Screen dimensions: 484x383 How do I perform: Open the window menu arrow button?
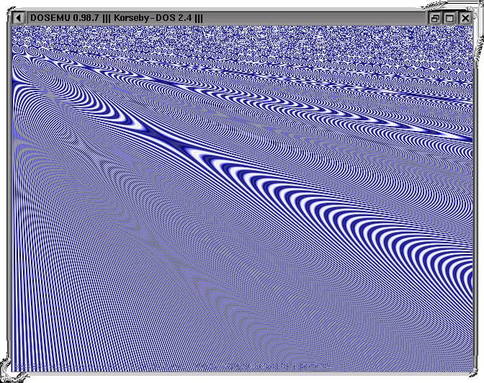point(19,18)
